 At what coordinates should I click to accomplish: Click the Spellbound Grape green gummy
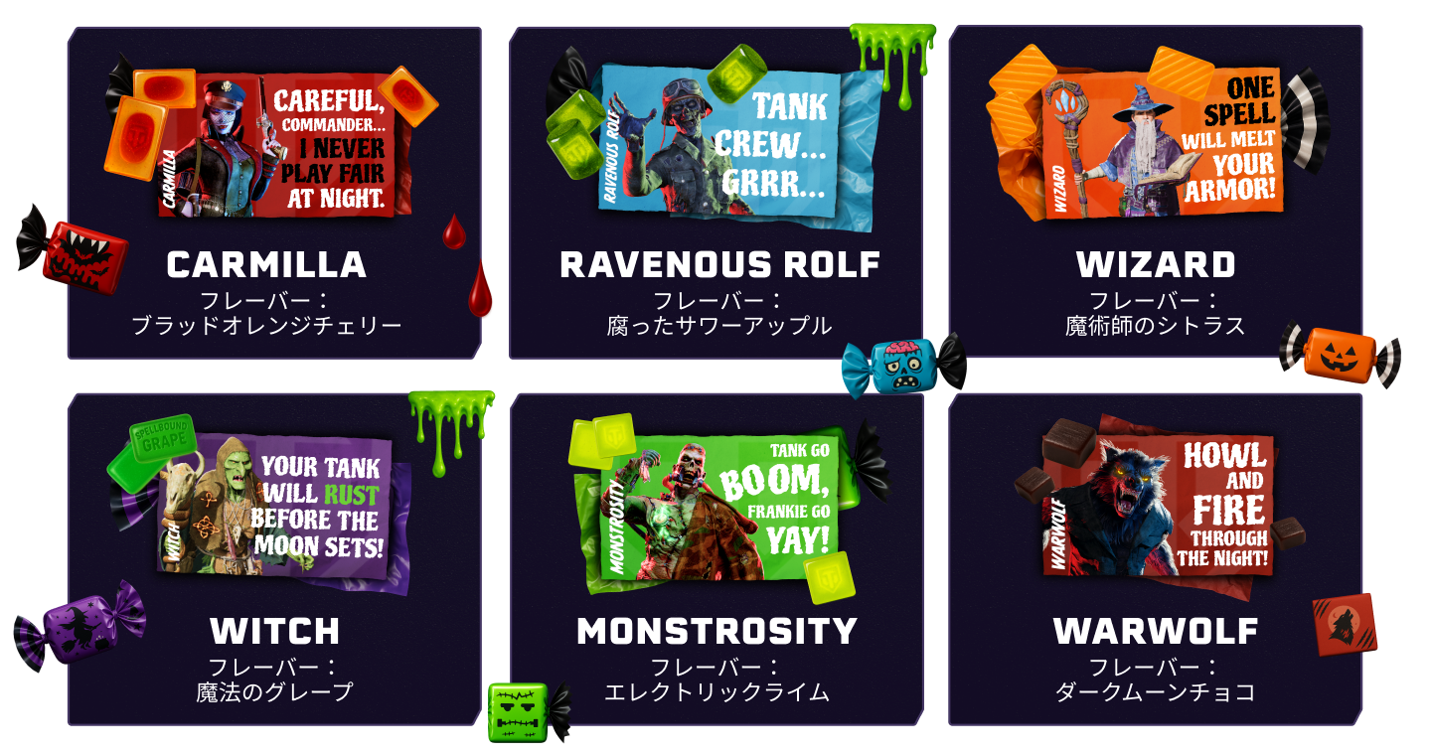151,450
